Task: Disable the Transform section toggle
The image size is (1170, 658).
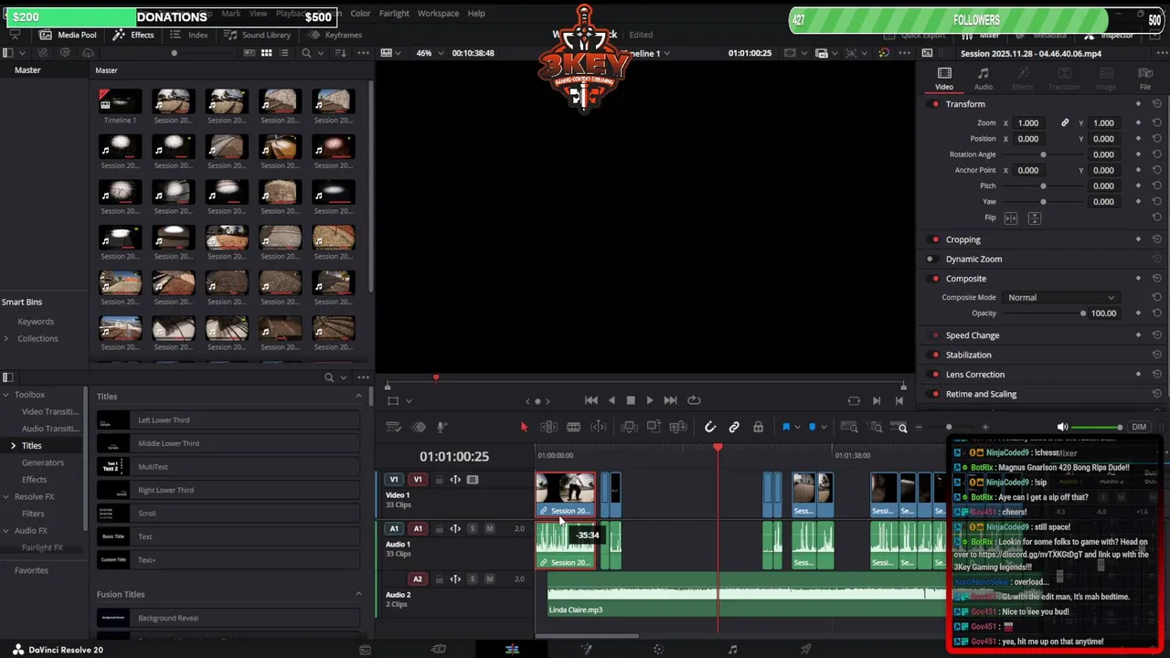Action: pyautogui.click(x=935, y=104)
